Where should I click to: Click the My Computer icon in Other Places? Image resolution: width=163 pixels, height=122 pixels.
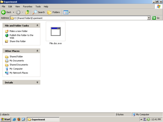[x=7, y=69]
